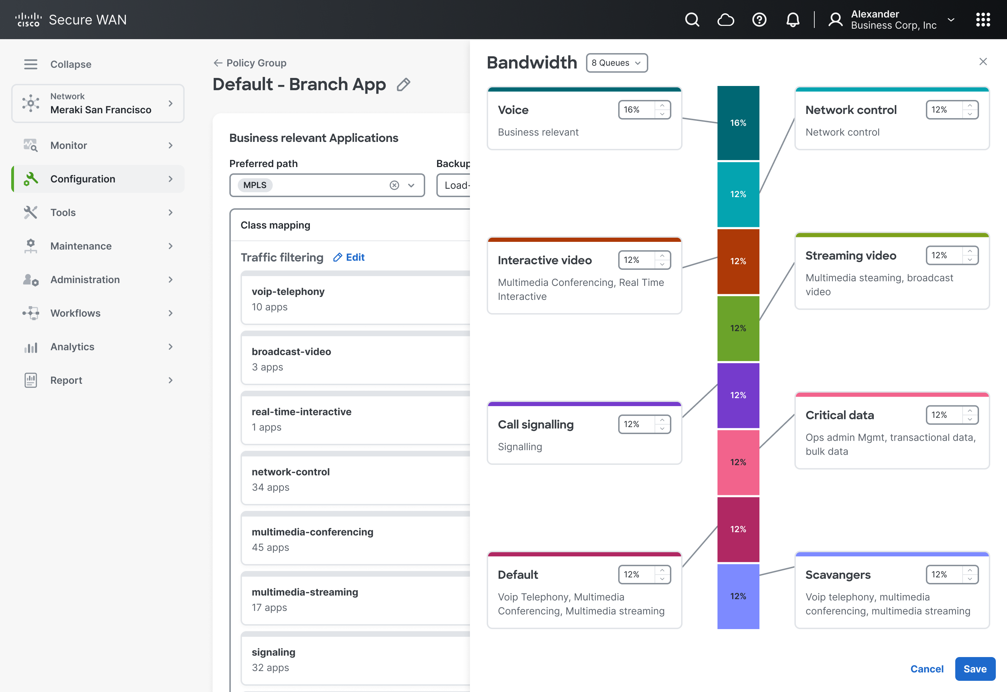Open the 8 Queues dropdown
The width and height of the screenshot is (1007, 692).
[x=617, y=63]
